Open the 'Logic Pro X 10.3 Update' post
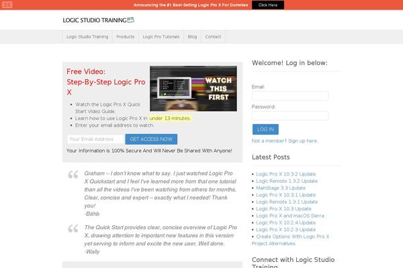403x268 pixels. [x=283, y=209]
